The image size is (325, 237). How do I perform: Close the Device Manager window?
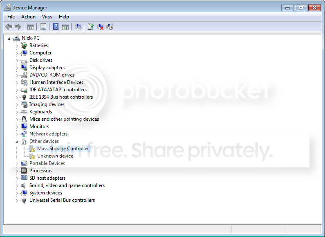[314, 8]
